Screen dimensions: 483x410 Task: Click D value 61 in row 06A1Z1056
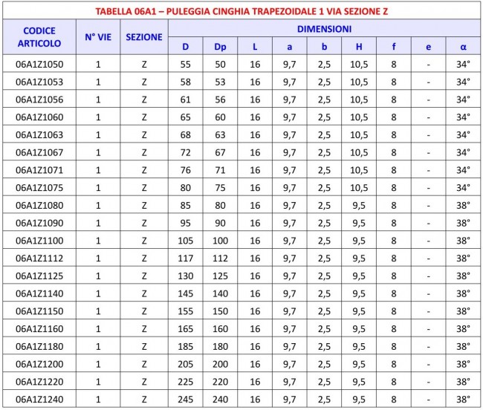pos(186,100)
